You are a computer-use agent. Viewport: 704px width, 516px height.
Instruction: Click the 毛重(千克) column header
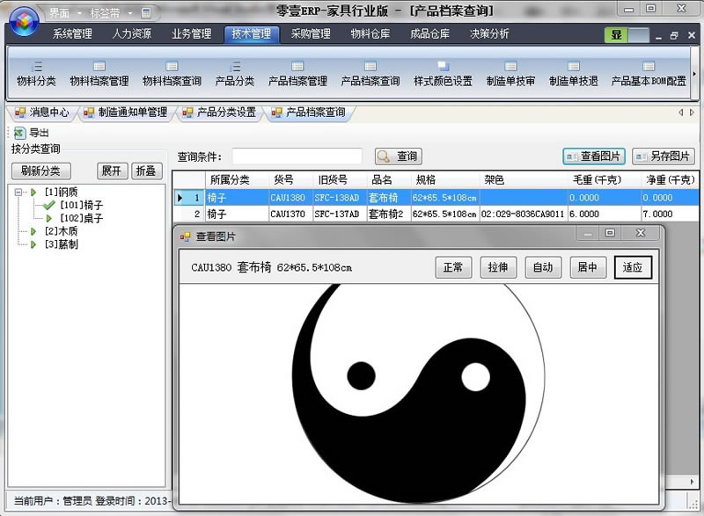pos(604,180)
